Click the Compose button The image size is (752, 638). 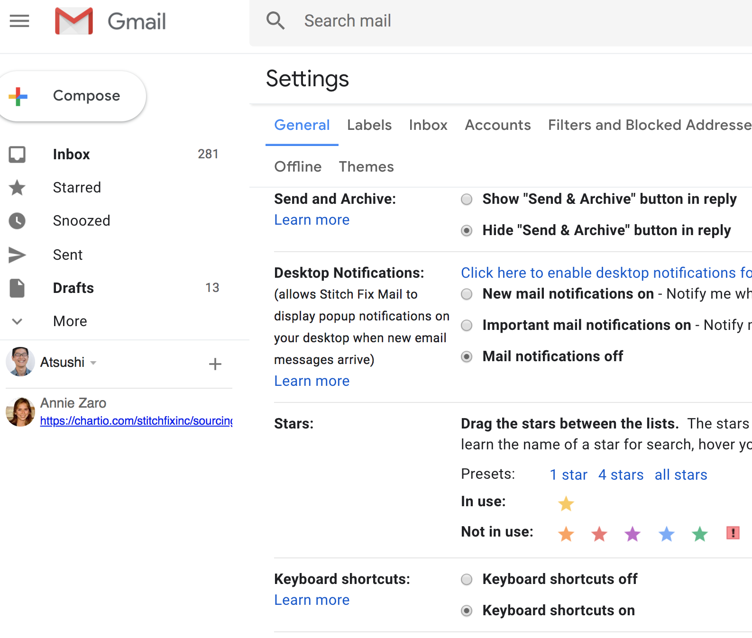pos(73,96)
